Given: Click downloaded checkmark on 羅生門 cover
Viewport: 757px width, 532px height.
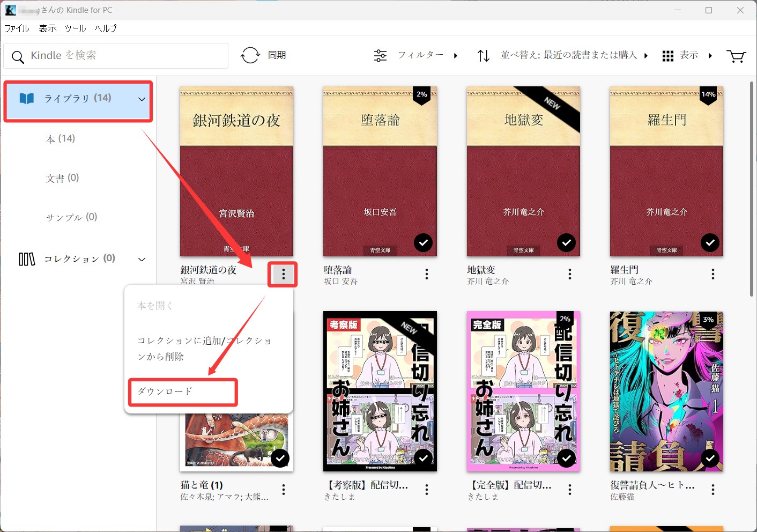Looking at the screenshot, I should pos(710,243).
